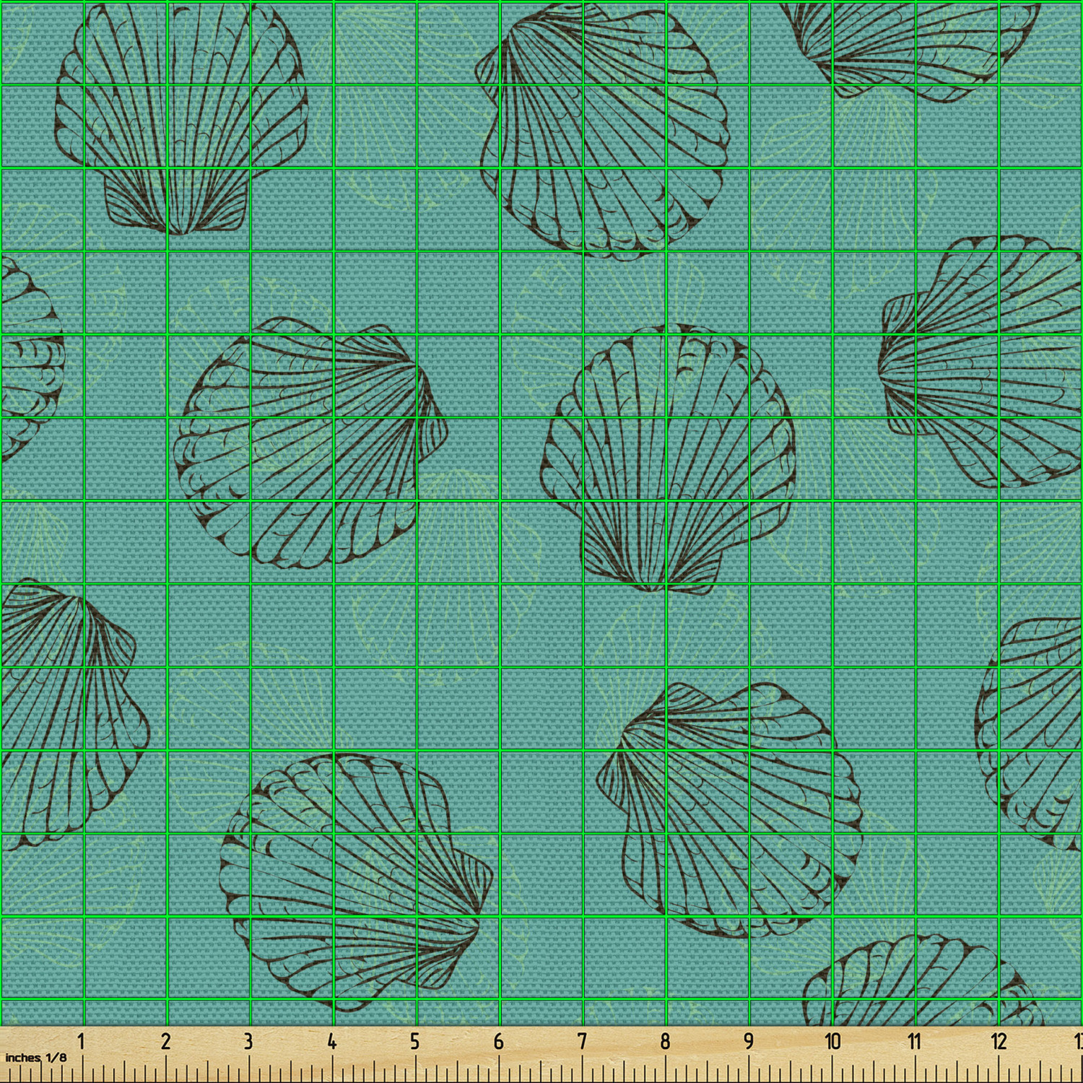Click the number 2 on the ruler
Image resolution: width=1083 pixels, height=1083 pixels.
click(x=165, y=1041)
